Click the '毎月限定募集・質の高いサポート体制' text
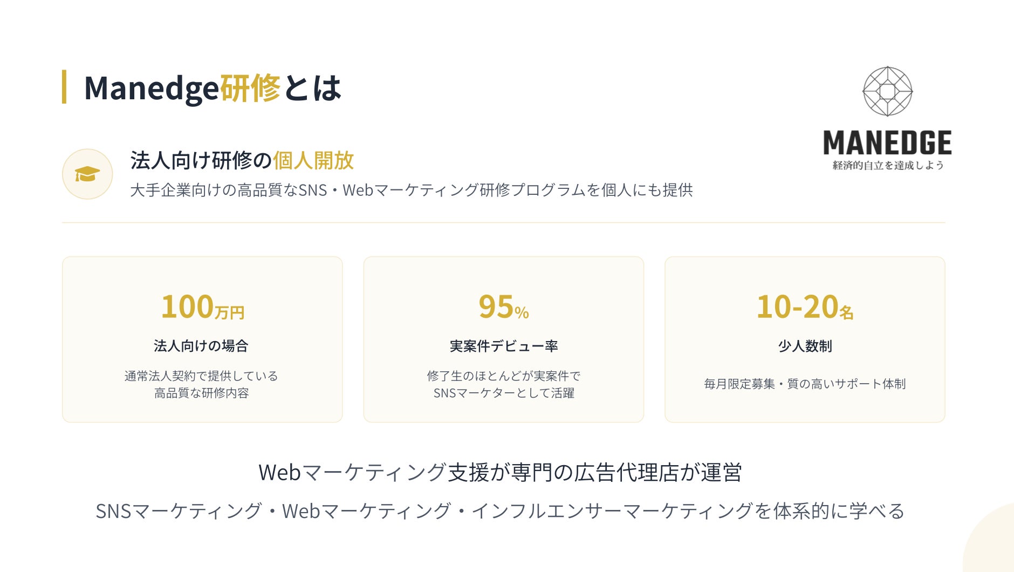The width and height of the screenshot is (1014, 572). (x=805, y=384)
